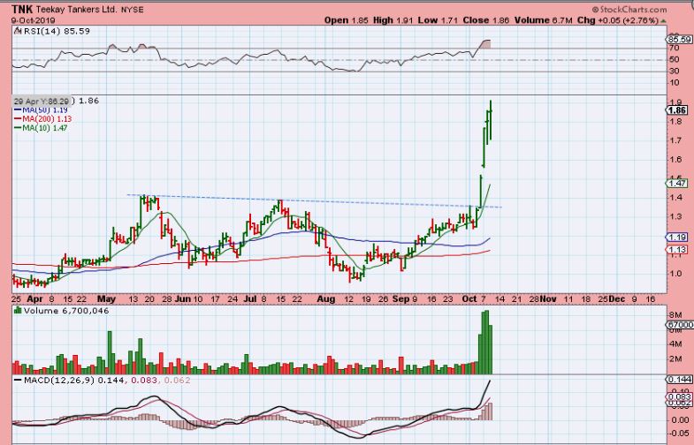Click the green 1.47 axis price tag

[x=679, y=183]
